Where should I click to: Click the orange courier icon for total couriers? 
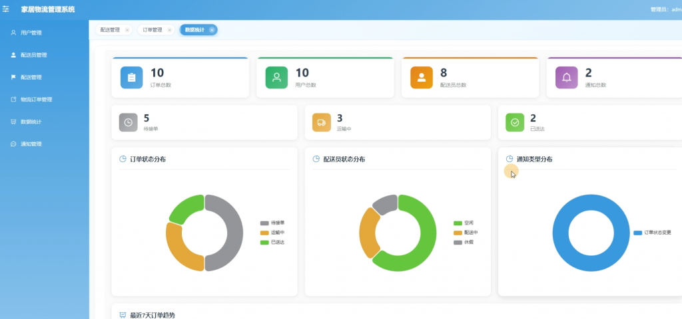[x=422, y=78]
